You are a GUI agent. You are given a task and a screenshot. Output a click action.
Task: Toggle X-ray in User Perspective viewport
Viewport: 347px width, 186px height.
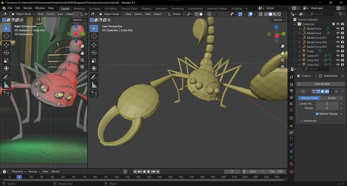coord(261,14)
